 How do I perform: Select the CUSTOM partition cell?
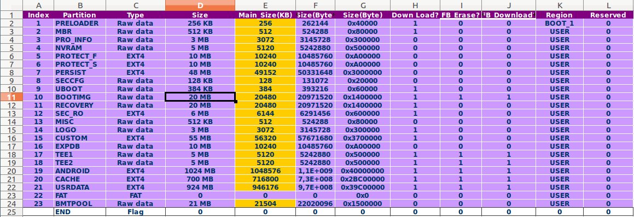tap(80, 138)
